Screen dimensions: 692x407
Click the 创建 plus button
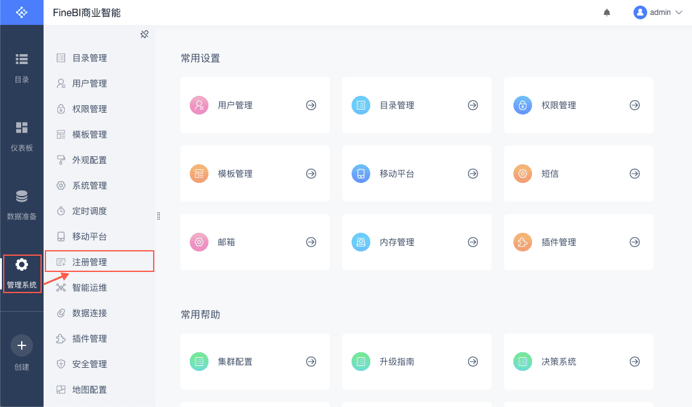(22, 345)
